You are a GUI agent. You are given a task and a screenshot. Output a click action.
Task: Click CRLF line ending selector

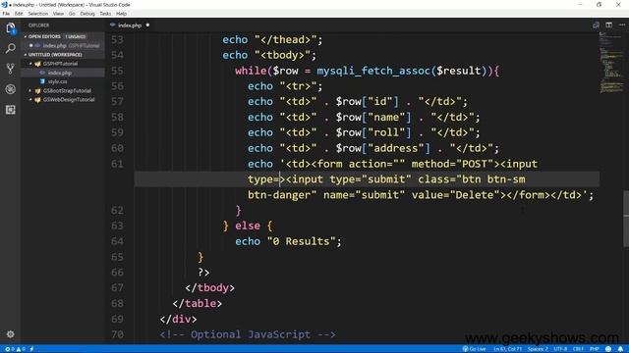pyautogui.click(x=578, y=349)
